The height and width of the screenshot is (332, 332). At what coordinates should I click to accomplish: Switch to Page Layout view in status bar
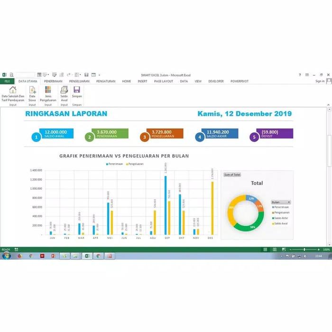(x=274, y=249)
